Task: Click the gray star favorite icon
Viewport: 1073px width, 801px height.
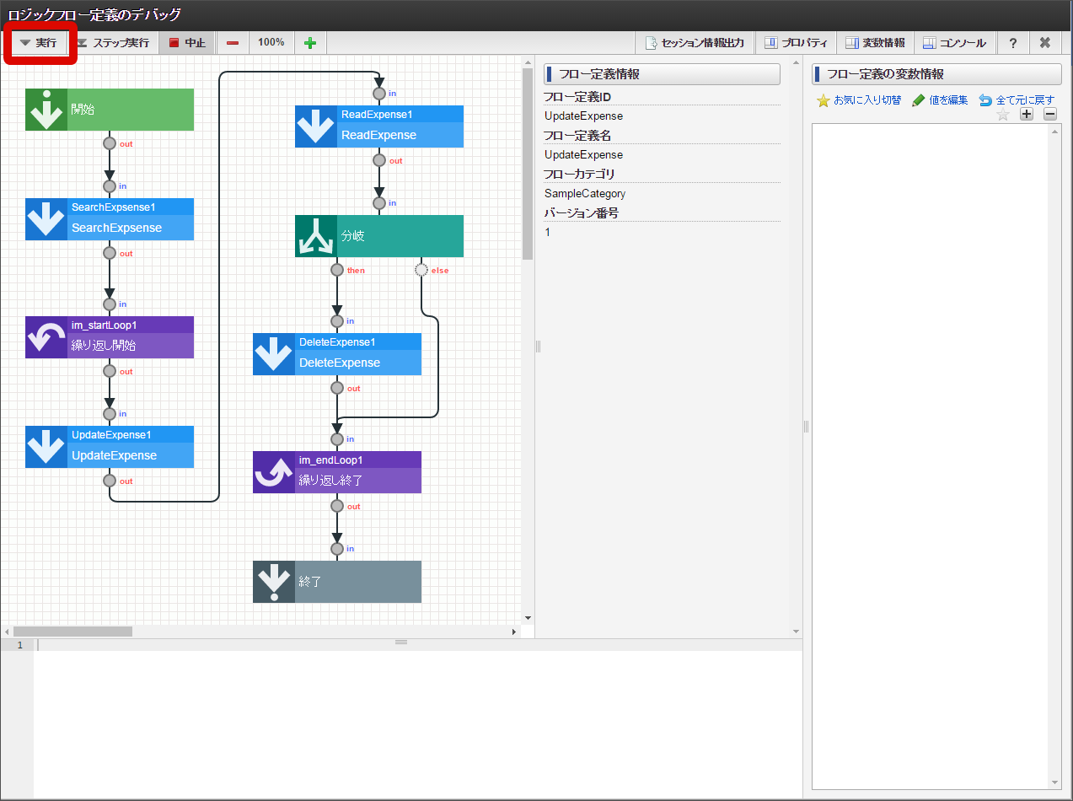Action: click(x=1003, y=115)
